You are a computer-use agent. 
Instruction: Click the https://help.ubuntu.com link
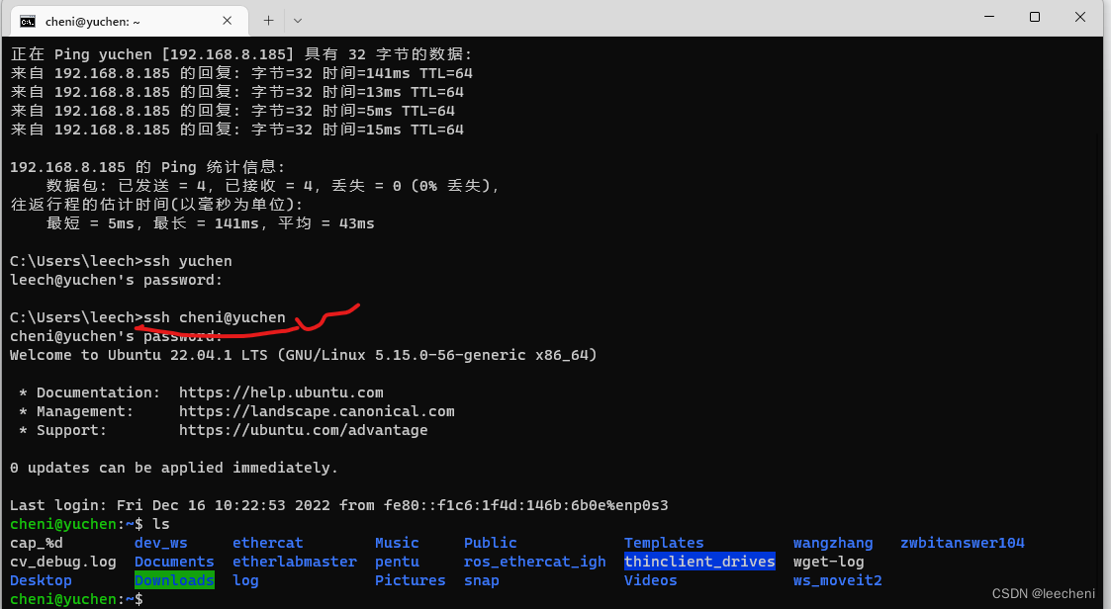click(280, 391)
